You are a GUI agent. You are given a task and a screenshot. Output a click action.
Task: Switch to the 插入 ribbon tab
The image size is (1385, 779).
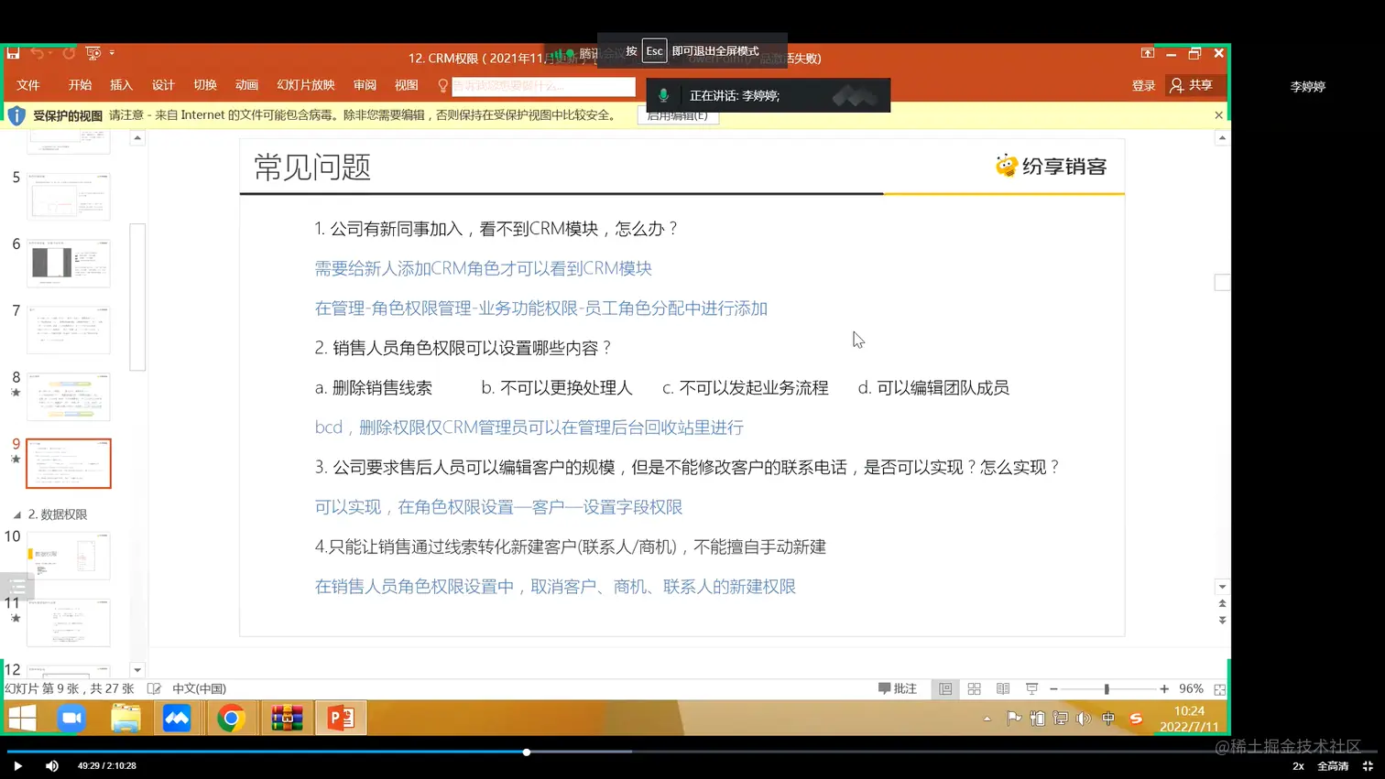(x=121, y=85)
